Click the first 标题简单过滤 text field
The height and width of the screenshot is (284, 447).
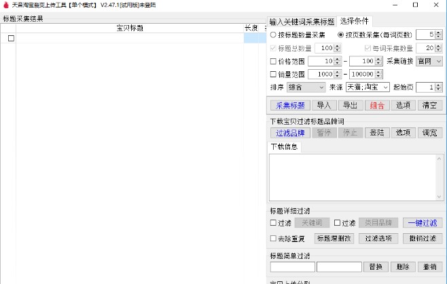292,266
